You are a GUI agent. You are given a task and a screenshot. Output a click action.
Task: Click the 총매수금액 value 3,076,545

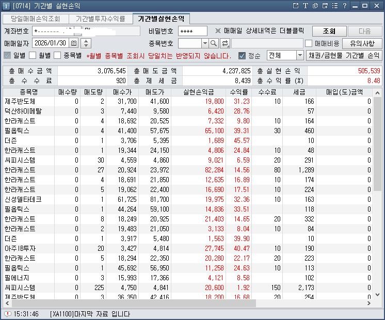111,71
